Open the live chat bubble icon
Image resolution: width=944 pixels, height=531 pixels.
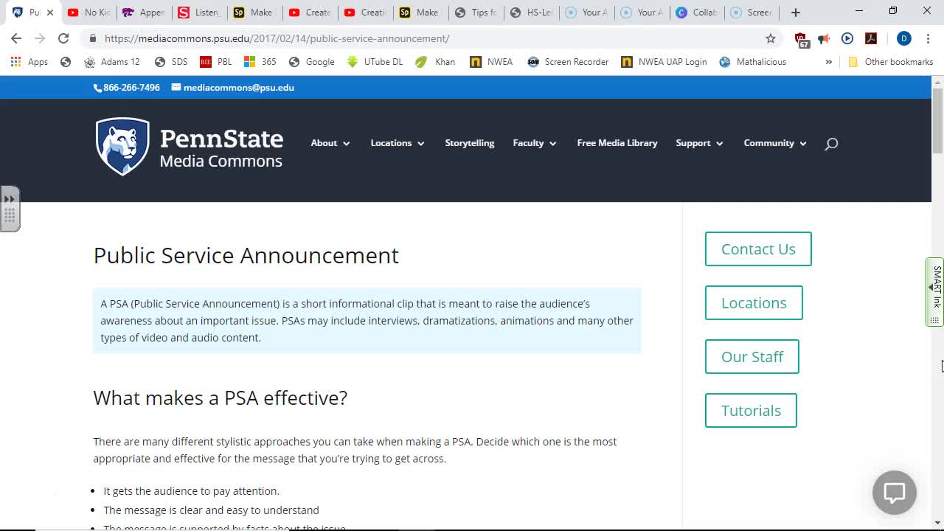click(894, 493)
